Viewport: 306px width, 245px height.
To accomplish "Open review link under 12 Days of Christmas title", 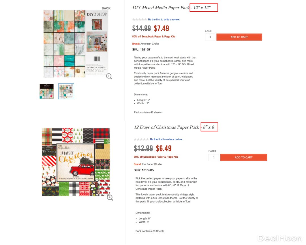I will coord(166,139).
